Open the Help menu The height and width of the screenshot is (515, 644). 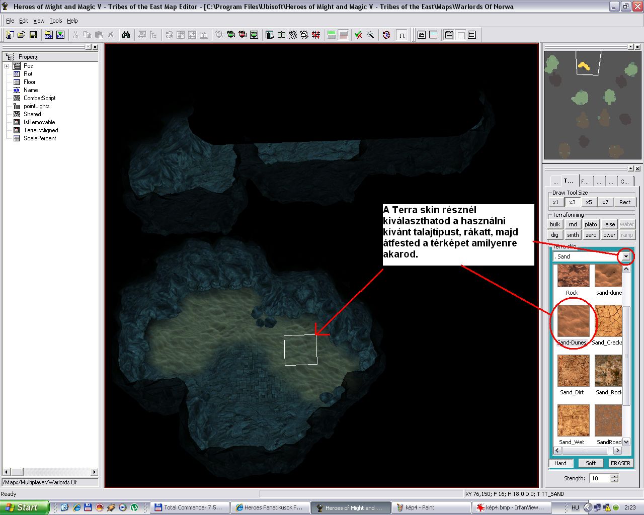pos(72,21)
